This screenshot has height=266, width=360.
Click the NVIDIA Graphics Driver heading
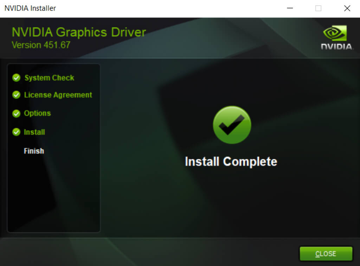coord(79,32)
